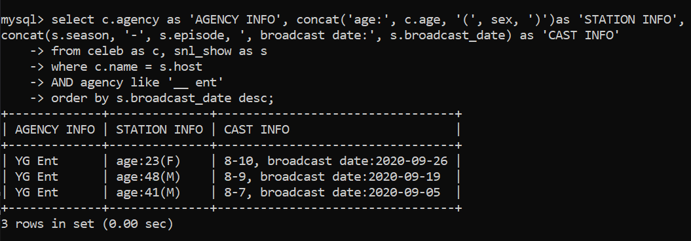Image resolution: width=691 pixels, height=241 pixels.
Task: Click the '3 rows in set' message
Action: 48,224
